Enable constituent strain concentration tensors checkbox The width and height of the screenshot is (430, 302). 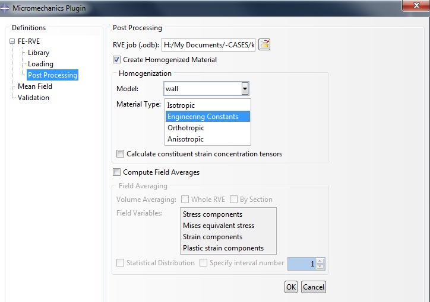120,153
